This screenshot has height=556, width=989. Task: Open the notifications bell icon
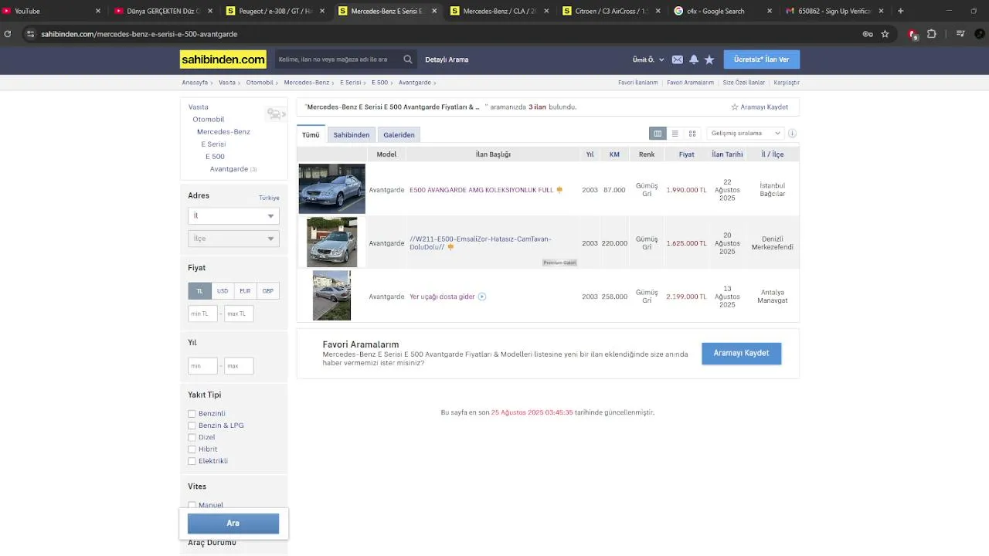pos(694,59)
